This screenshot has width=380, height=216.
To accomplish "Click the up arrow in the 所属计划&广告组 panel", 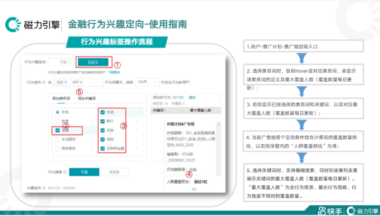I will pyautogui.click(x=218, y=124).
